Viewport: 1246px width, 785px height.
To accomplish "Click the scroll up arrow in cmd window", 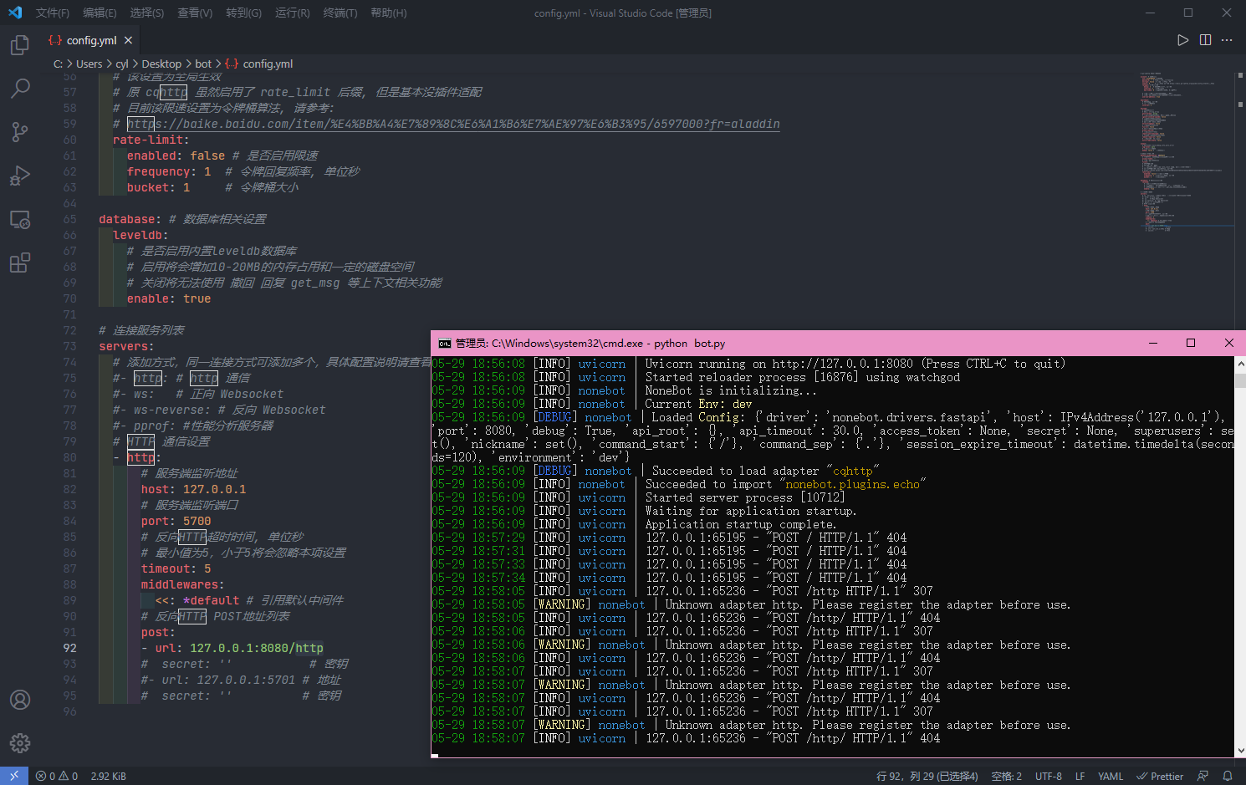I will click(x=1240, y=364).
